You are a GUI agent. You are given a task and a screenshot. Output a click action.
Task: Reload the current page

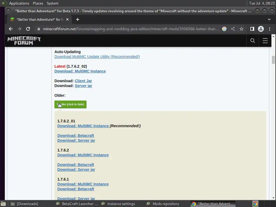point(28,29)
